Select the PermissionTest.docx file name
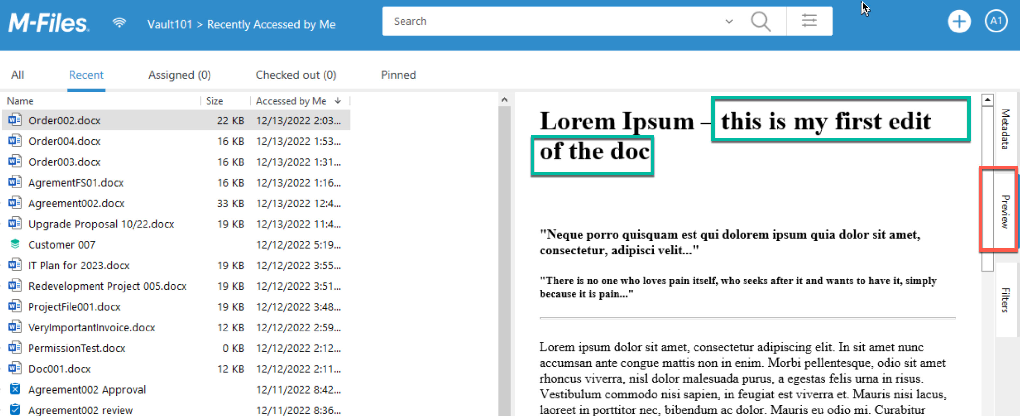Viewport: 1020px width, 416px height. [77, 348]
